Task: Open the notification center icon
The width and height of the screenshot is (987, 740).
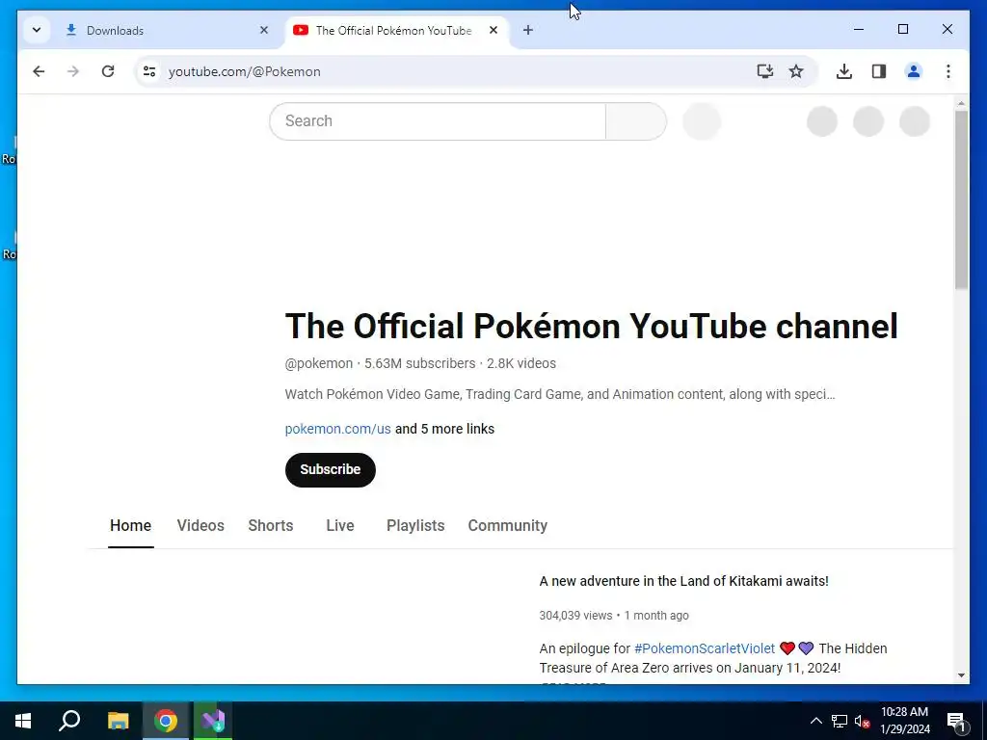Action: tap(955, 721)
